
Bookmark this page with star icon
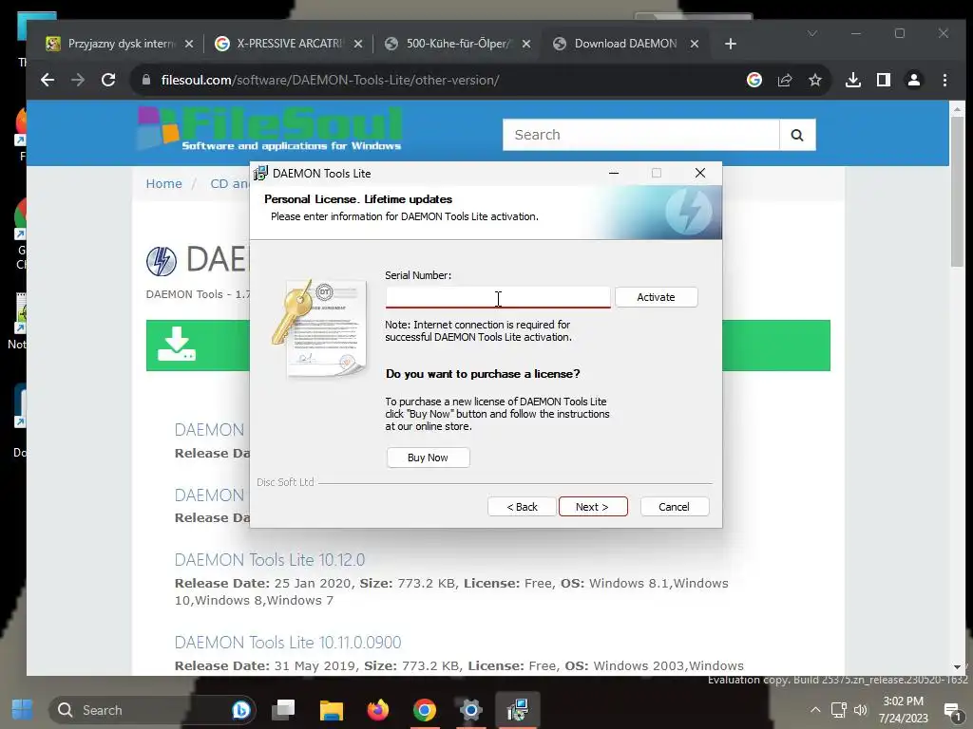point(814,80)
